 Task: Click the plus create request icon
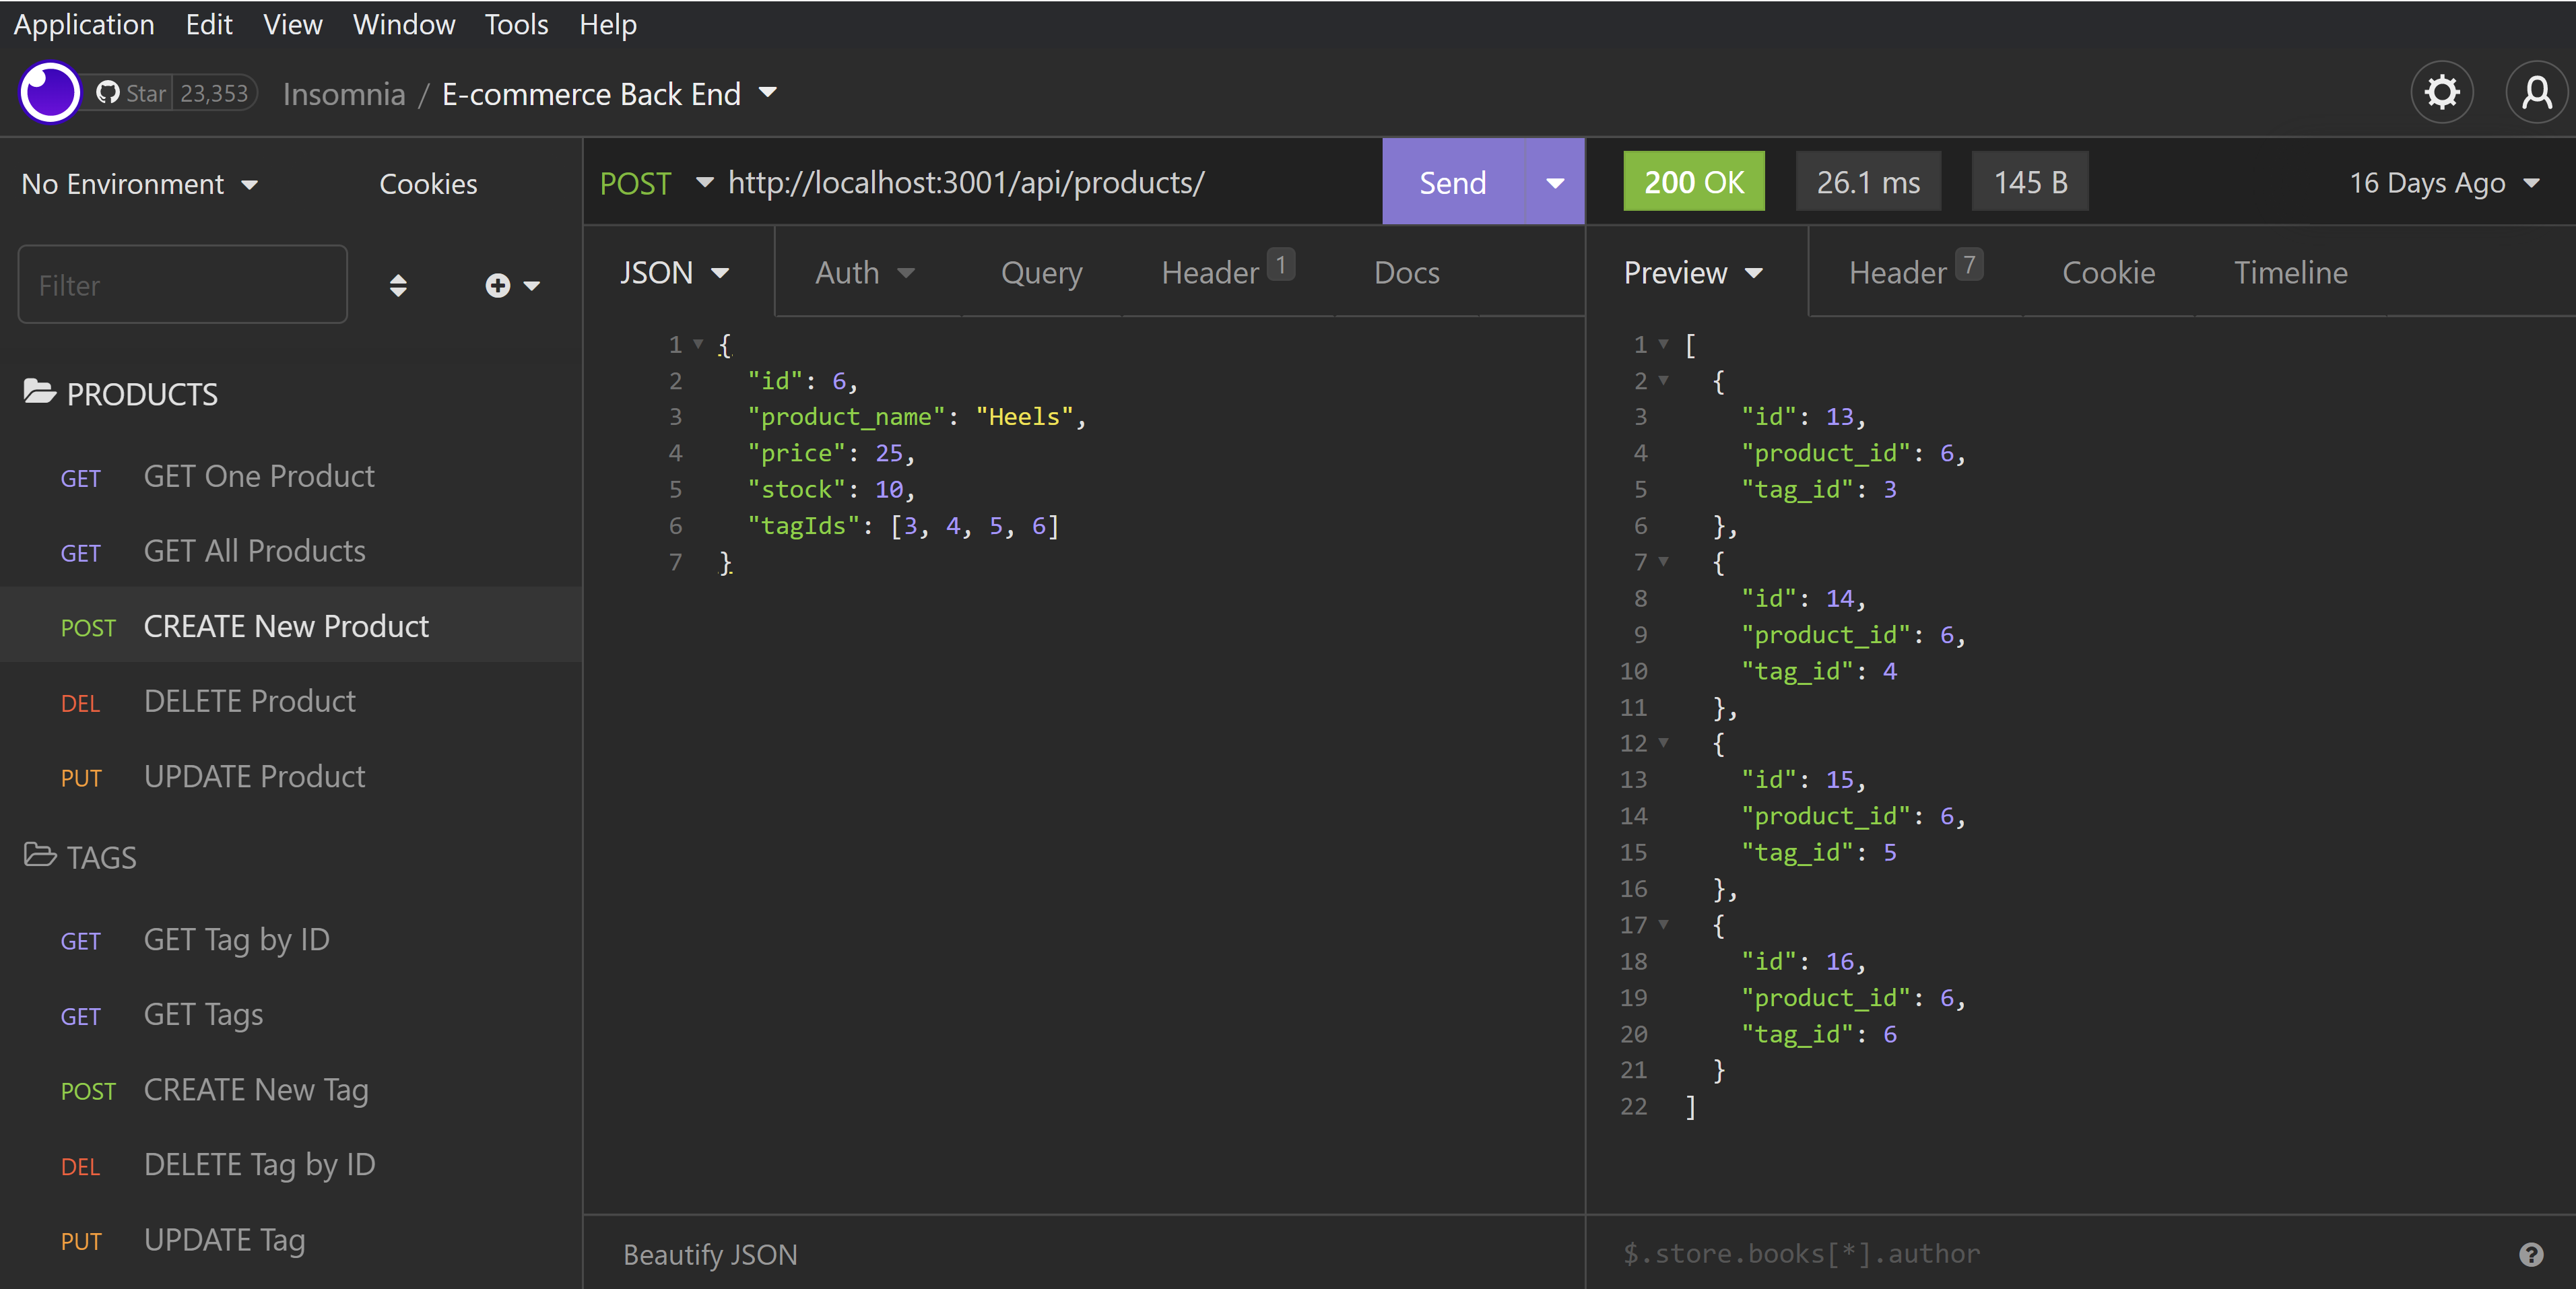(x=498, y=286)
